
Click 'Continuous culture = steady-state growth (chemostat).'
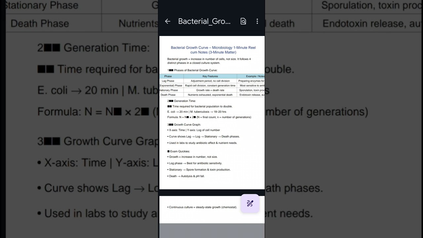[202, 207]
